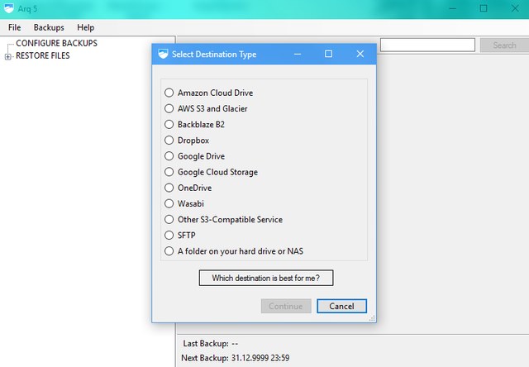Click Which destination is best for me
529x367 pixels.
(x=266, y=278)
